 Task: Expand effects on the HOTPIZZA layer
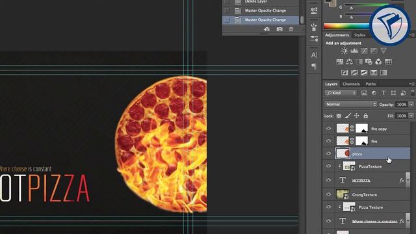point(408,180)
